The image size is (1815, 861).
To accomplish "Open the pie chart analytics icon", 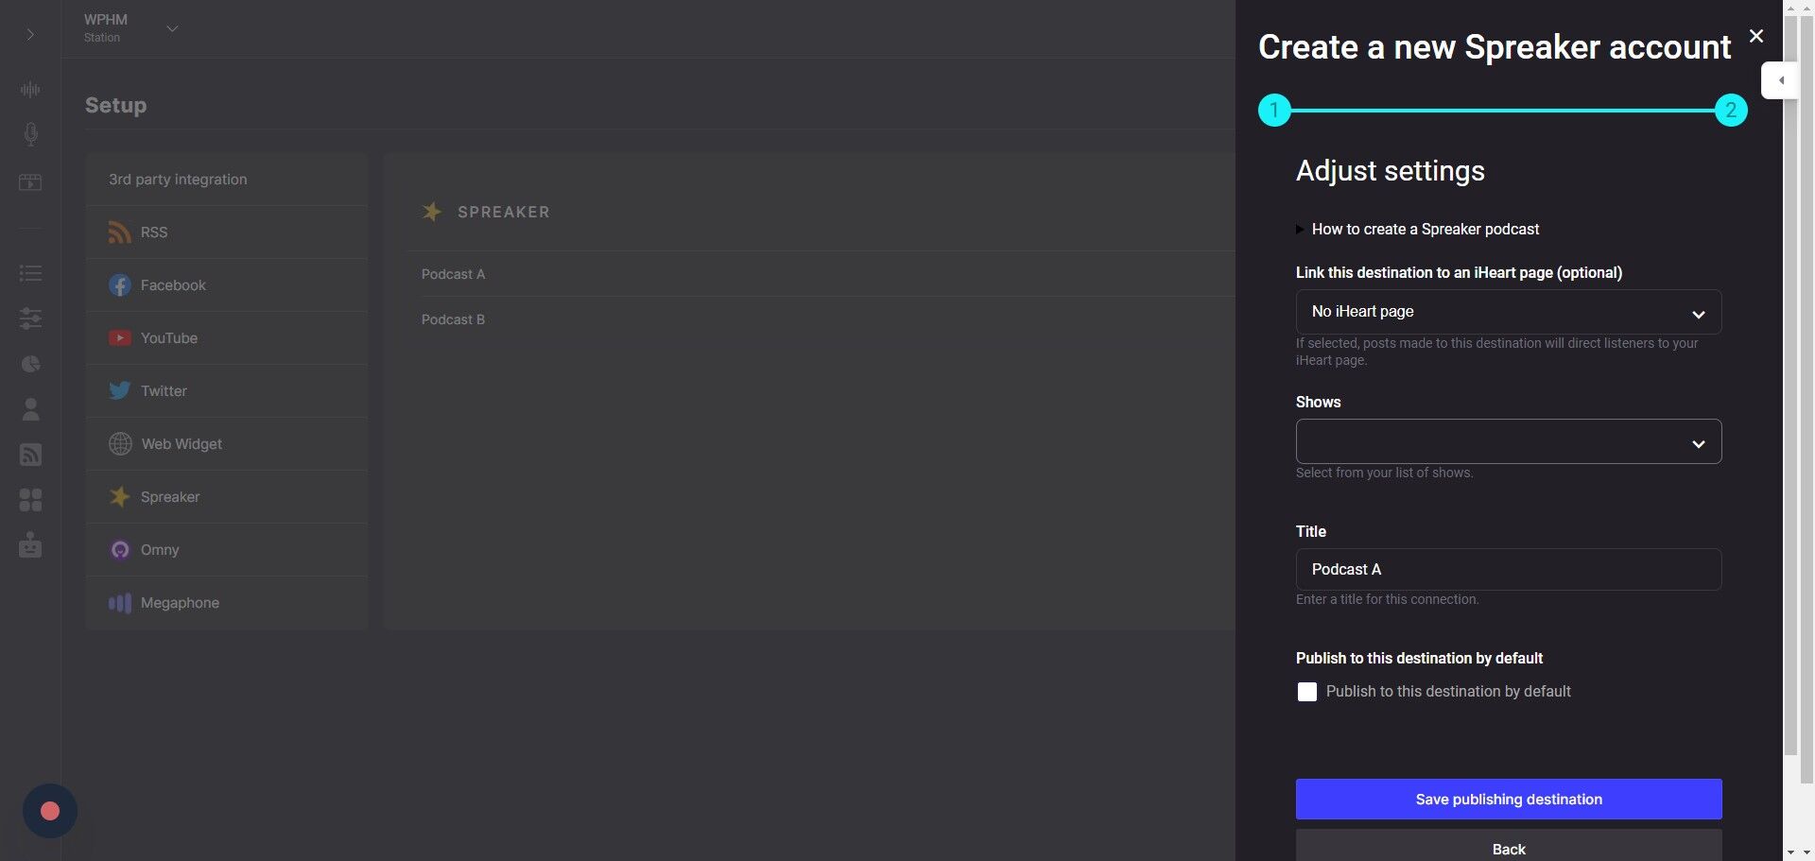I will 30,364.
